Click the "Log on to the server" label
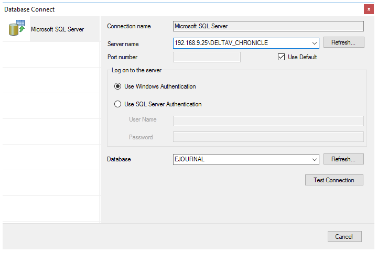 [136, 70]
